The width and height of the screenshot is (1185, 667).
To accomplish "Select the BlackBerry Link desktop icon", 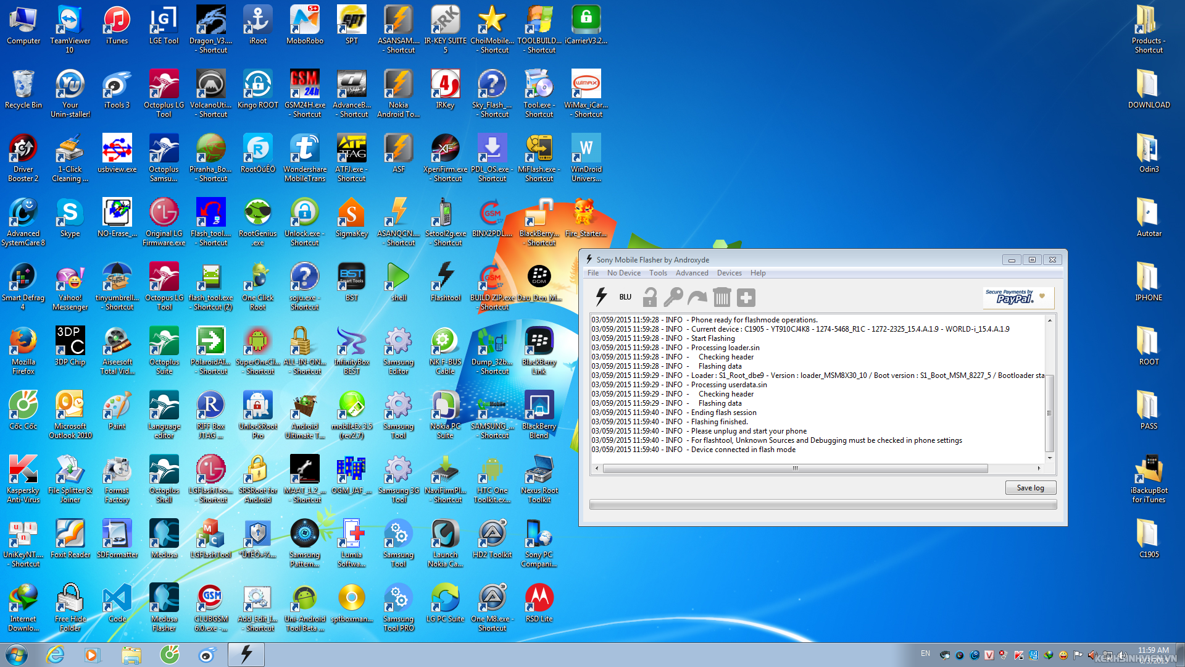I will [x=539, y=350].
